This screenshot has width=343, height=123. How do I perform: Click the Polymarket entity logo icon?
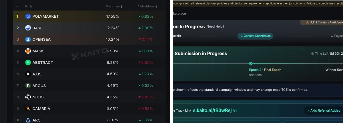click(28, 17)
